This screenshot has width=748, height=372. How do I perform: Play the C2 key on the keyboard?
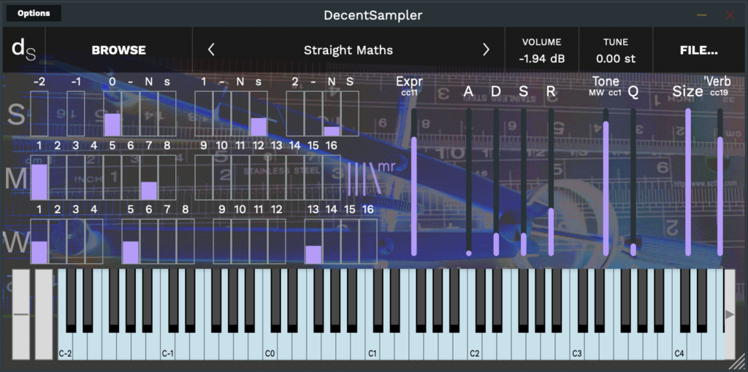(x=475, y=348)
